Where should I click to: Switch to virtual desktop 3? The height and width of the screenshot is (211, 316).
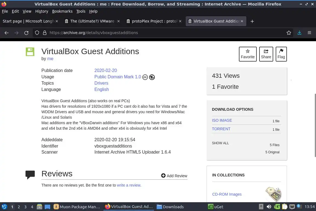(26, 207)
